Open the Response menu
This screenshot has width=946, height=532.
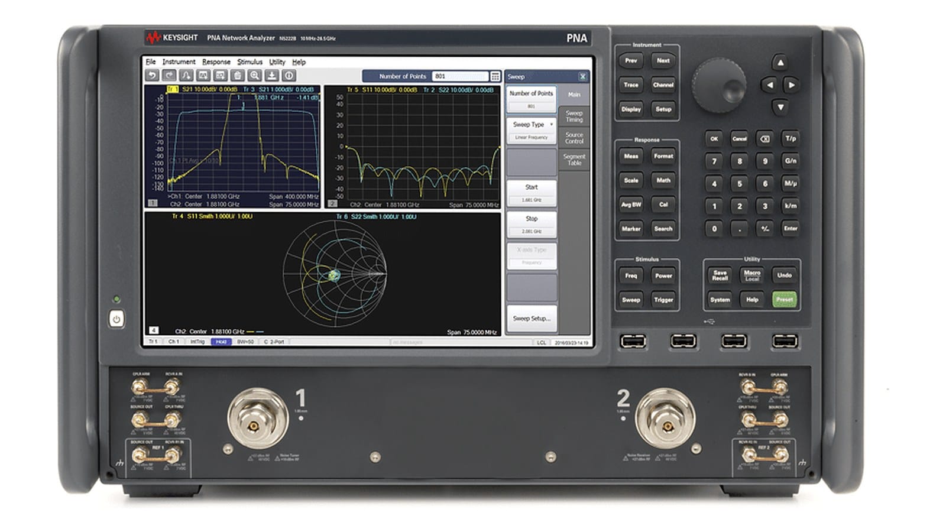coord(216,61)
